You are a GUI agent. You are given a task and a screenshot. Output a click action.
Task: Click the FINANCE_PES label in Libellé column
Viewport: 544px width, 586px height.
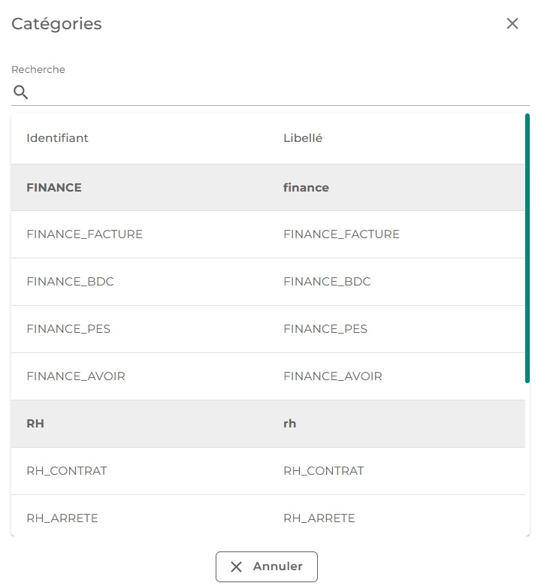(325, 329)
